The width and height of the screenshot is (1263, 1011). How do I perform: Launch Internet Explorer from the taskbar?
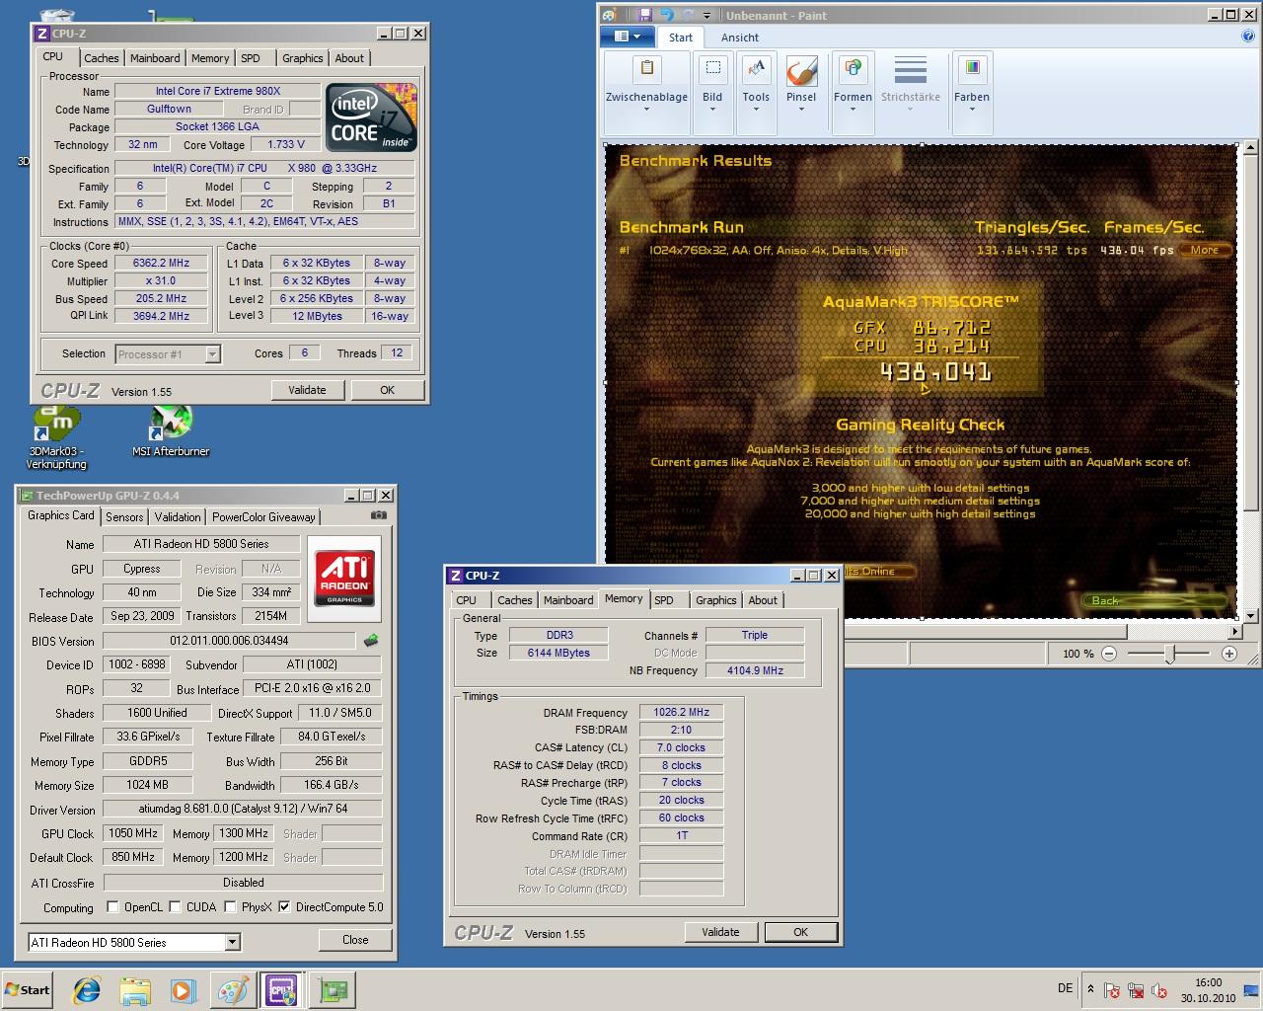pyautogui.click(x=88, y=990)
